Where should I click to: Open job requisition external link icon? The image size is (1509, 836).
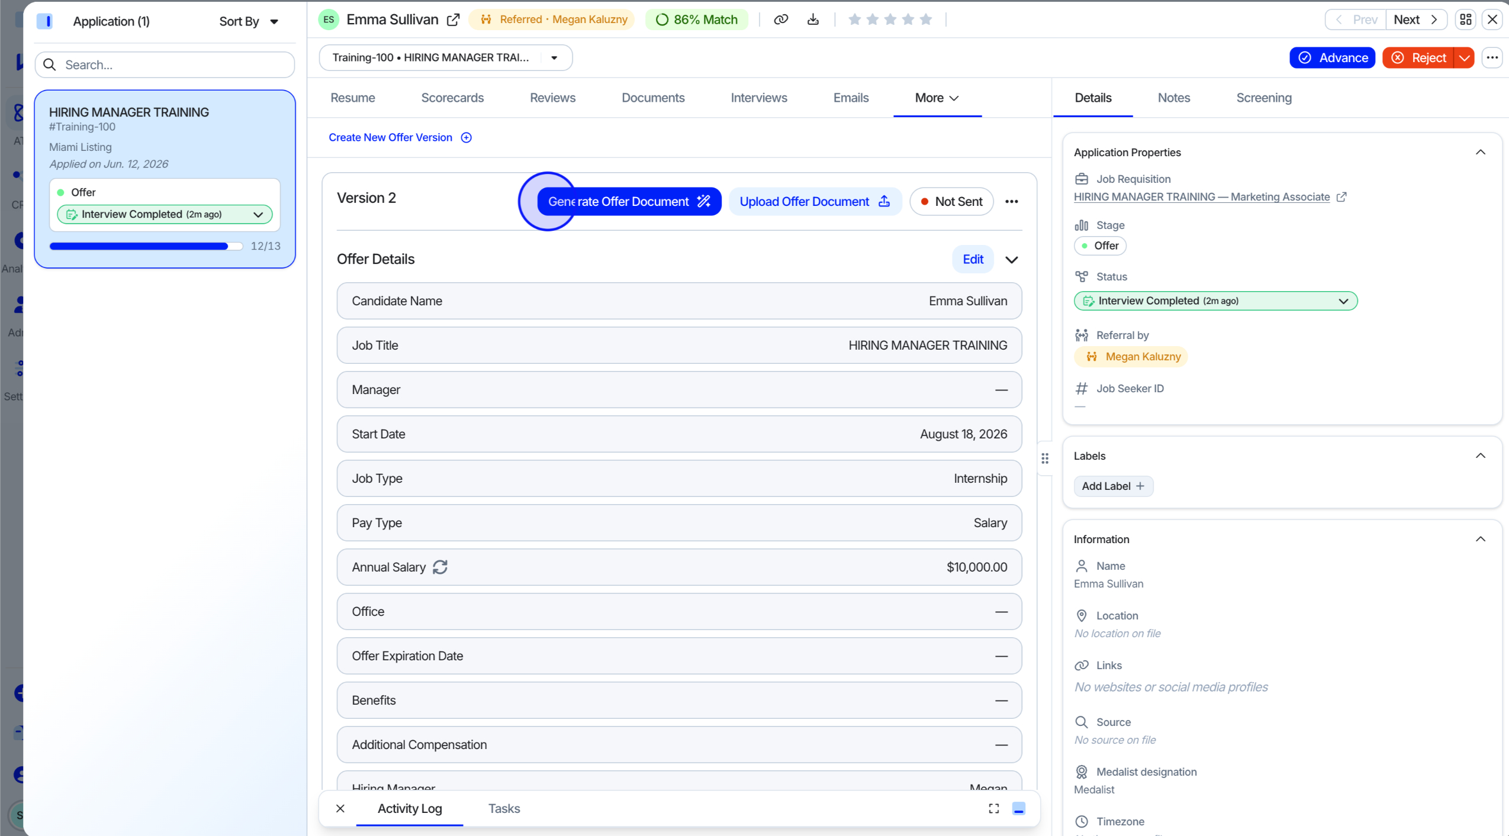tap(1341, 197)
